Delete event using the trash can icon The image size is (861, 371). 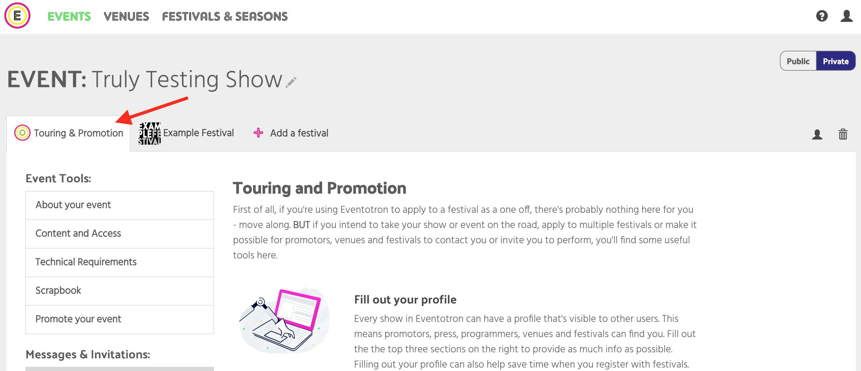pyautogui.click(x=843, y=134)
